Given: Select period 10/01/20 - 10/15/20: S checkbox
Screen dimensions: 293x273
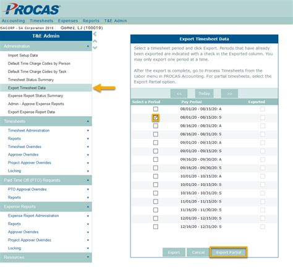Looking at the screenshot, I should (156, 185).
